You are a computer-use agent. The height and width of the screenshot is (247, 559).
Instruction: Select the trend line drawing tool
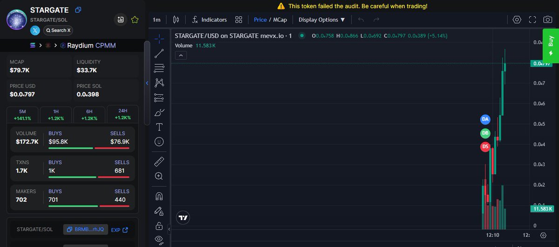(x=159, y=53)
